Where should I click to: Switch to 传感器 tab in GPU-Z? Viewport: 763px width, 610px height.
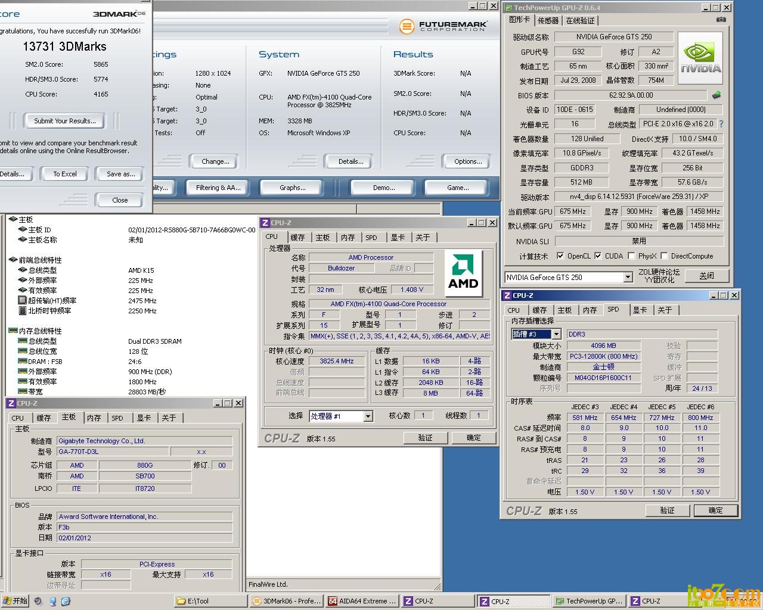click(x=548, y=20)
